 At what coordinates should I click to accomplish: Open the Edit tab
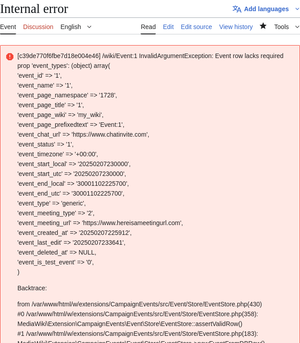tap(168, 27)
